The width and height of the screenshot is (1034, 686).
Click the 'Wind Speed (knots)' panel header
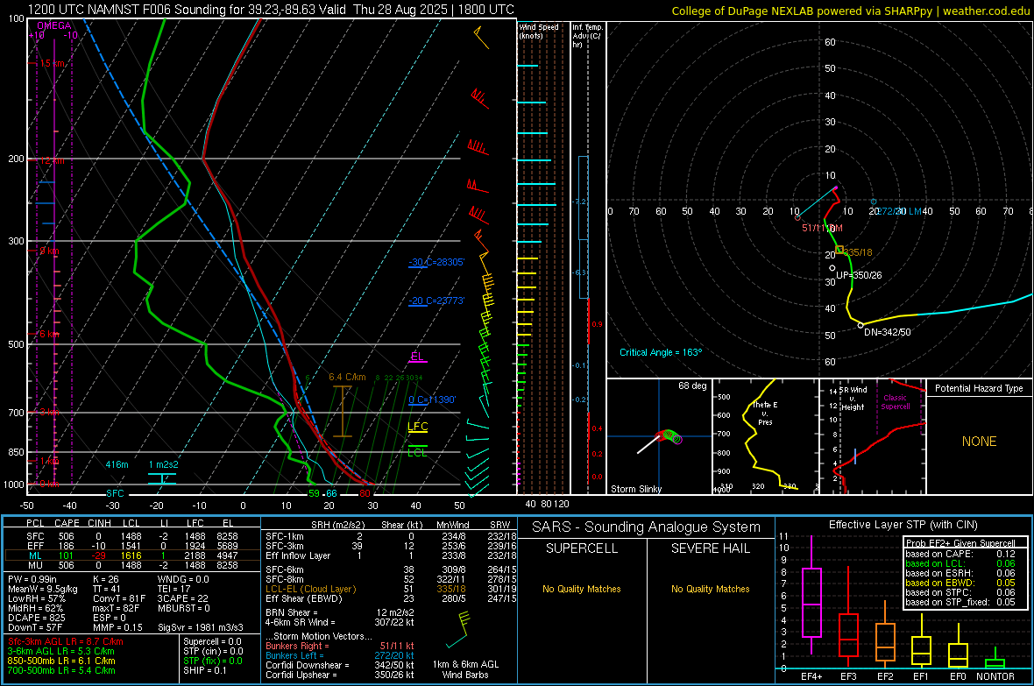539,31
